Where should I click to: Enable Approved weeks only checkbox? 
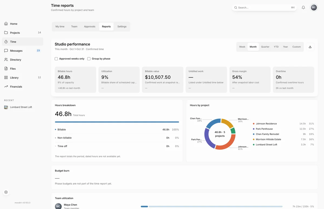coord(56,59)
